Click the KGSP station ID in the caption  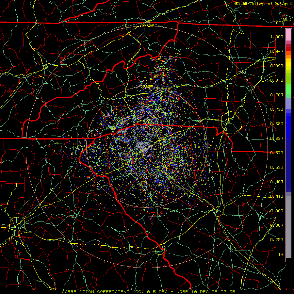coord(182,292)
